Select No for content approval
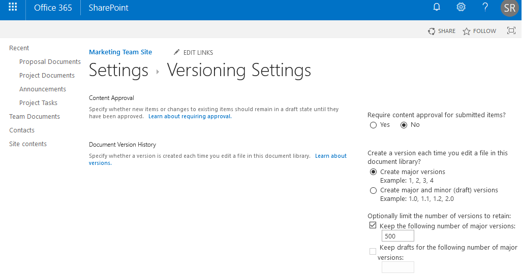This screenshot has height=274, width=522. coord(404,125)
